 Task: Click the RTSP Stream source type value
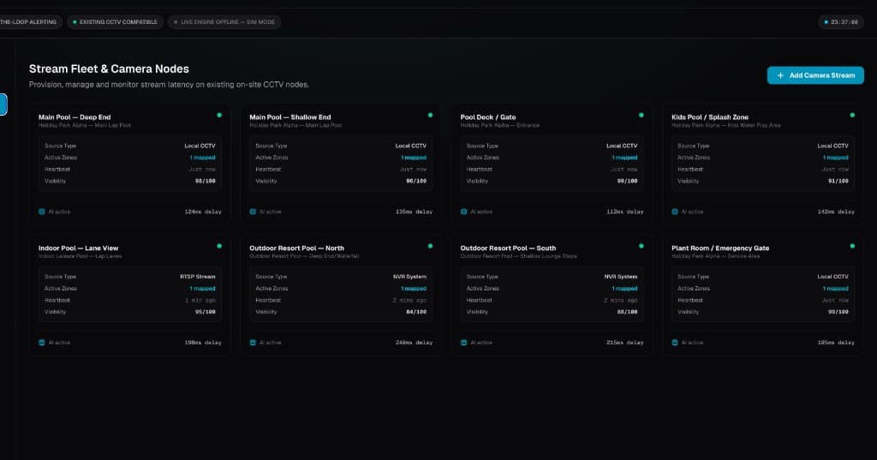pos(198,277)
